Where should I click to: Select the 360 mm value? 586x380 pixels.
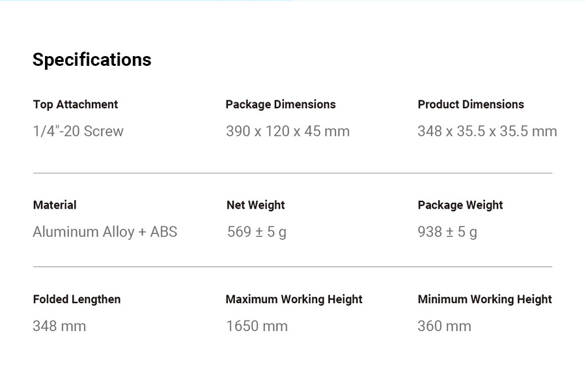point(444,326)
